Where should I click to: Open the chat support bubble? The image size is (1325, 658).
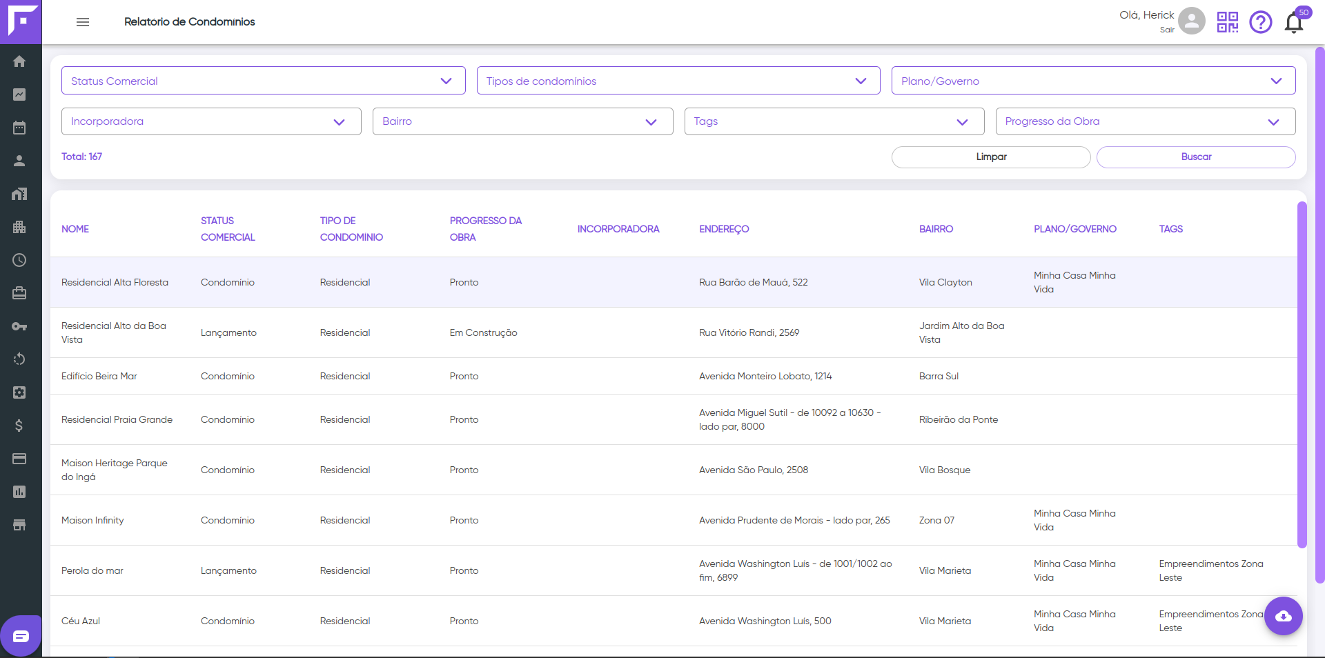[x=21, y=636]
